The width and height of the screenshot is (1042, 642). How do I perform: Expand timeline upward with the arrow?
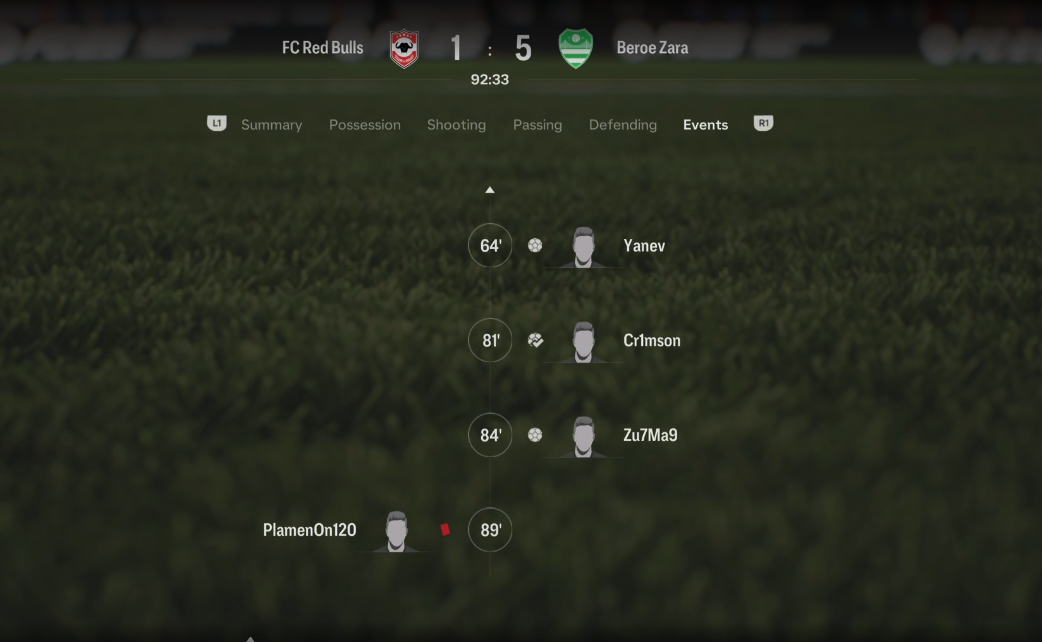pos(489,190)
